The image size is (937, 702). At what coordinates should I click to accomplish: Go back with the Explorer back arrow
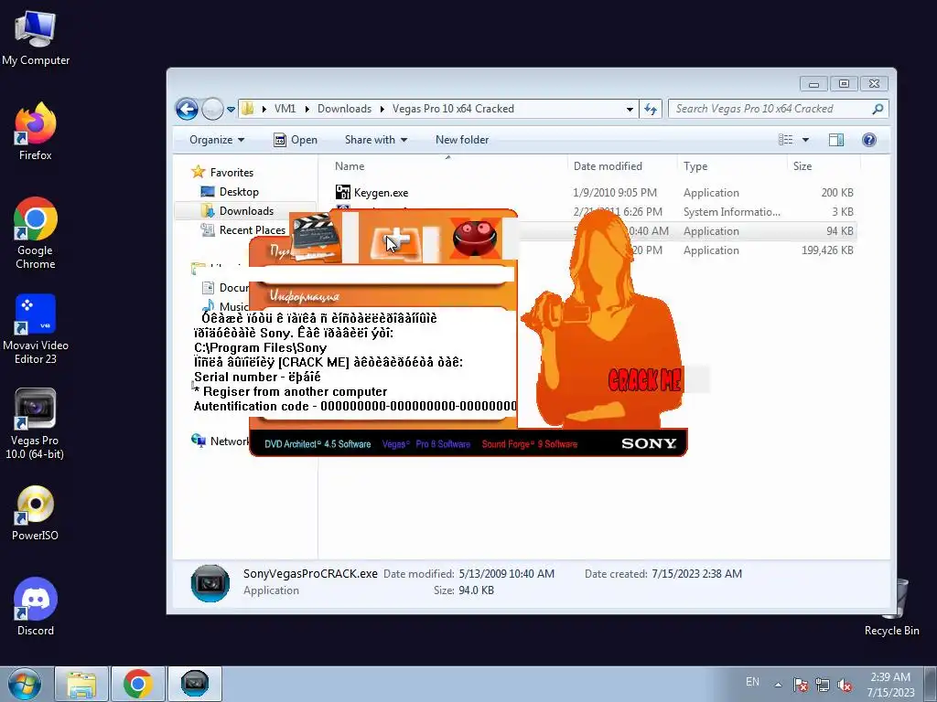[x=187, y=109]
